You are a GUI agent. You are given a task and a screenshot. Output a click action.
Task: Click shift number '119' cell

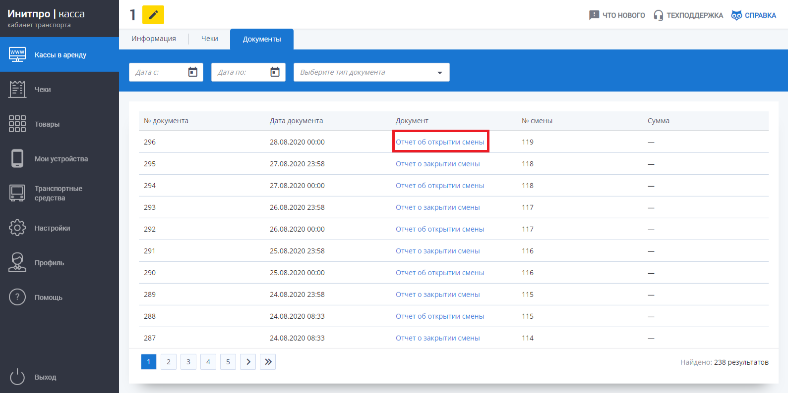click(x=528, y=142)
